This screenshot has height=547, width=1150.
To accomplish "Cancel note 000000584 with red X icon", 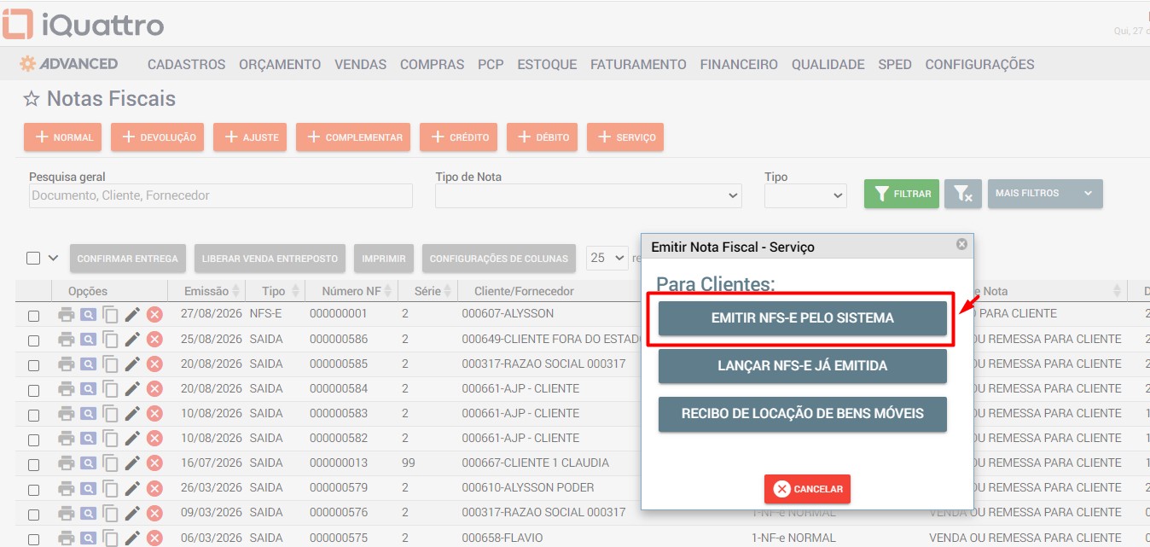I will 154,388.
